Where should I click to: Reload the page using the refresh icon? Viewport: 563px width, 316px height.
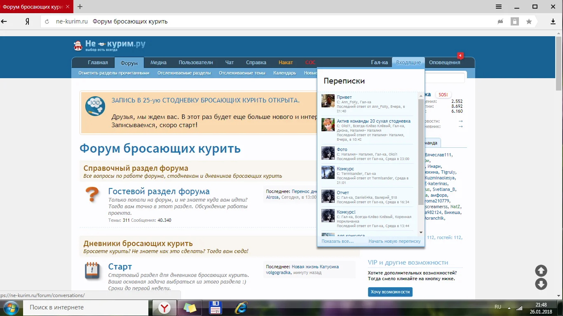[x=47, y=21]
